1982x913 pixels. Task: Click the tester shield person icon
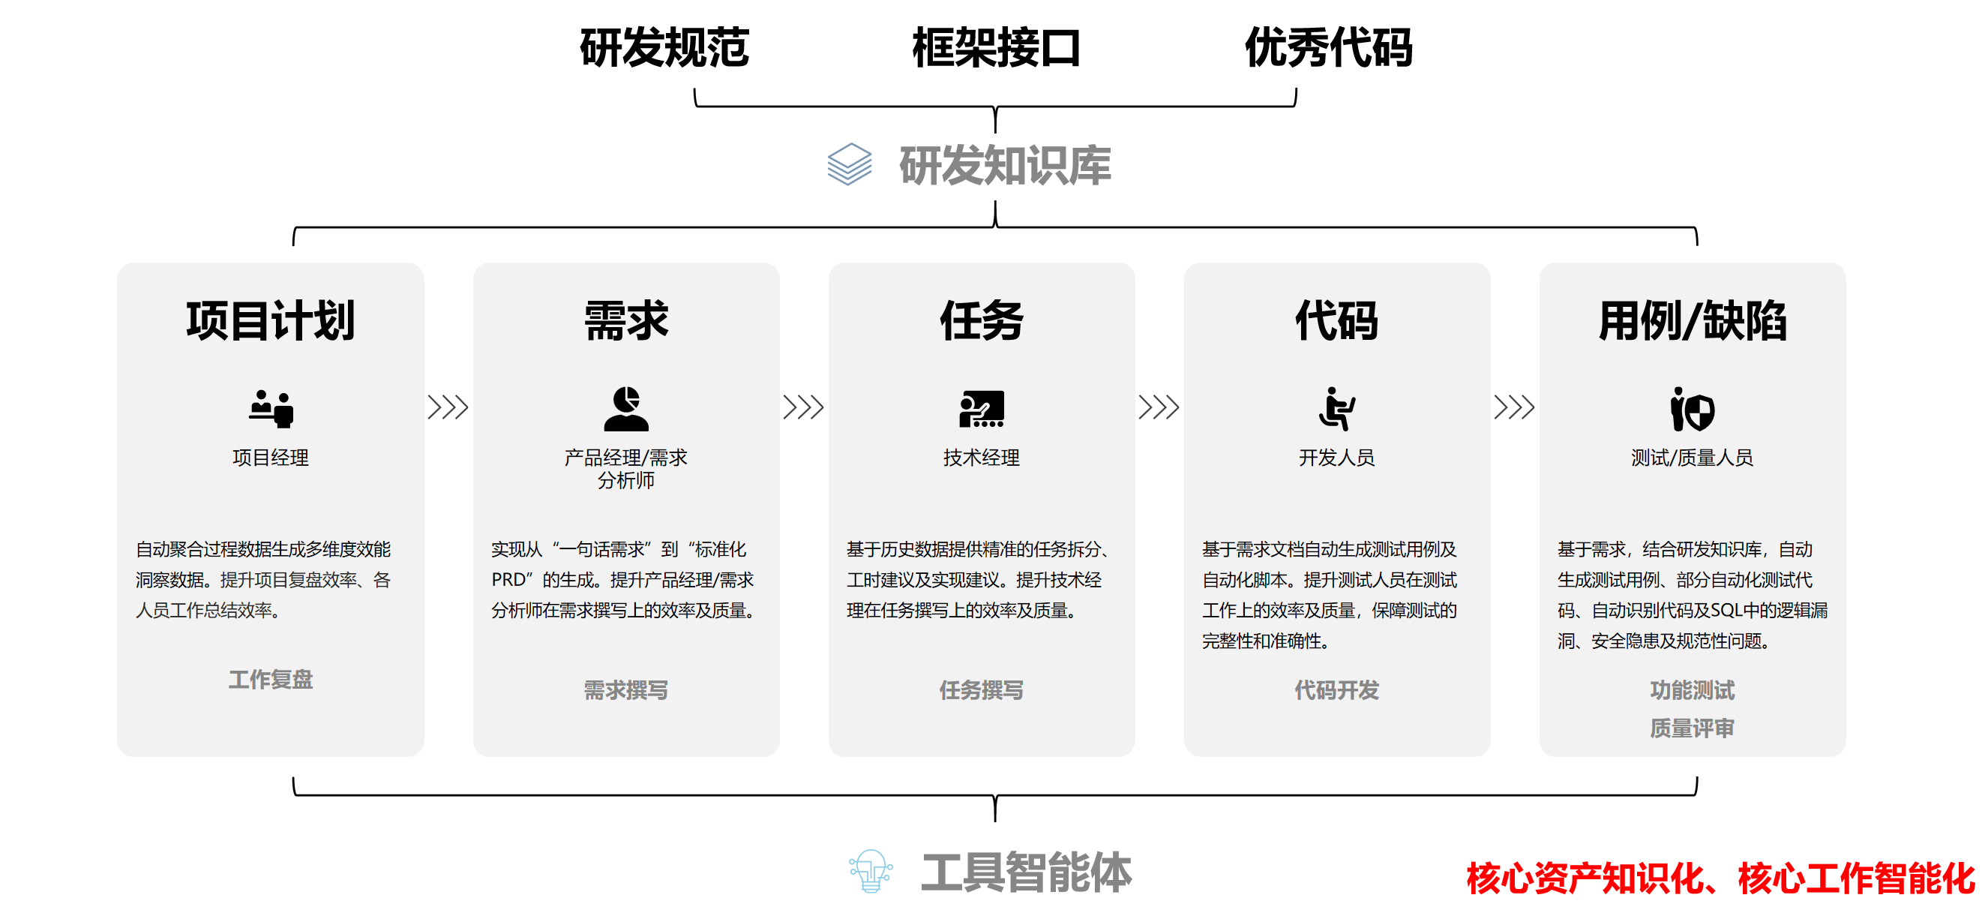(x=1692, y=409)
